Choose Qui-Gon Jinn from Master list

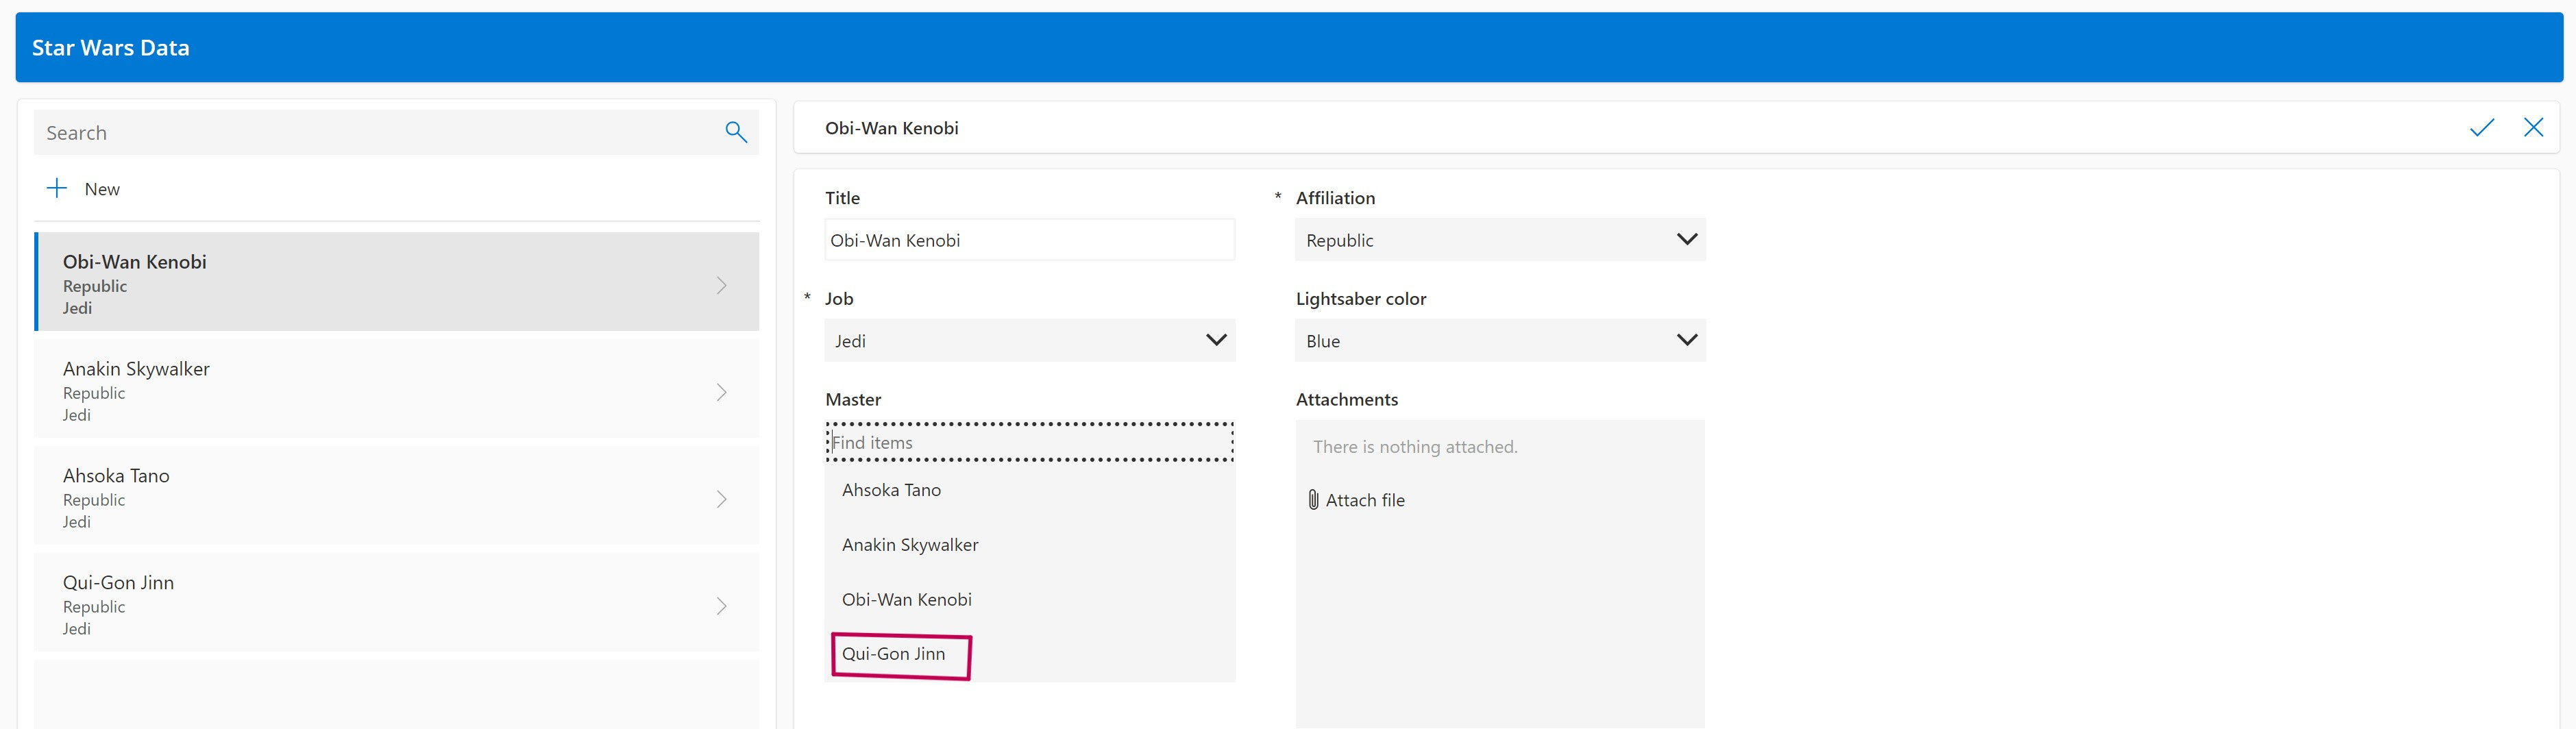[x=1030, y=654]
